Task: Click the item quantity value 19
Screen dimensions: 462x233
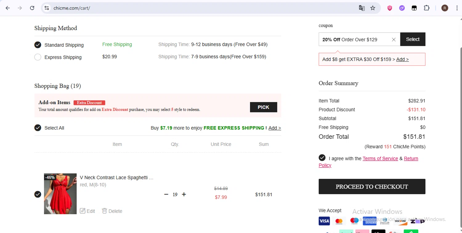Action: pos(175,195)
